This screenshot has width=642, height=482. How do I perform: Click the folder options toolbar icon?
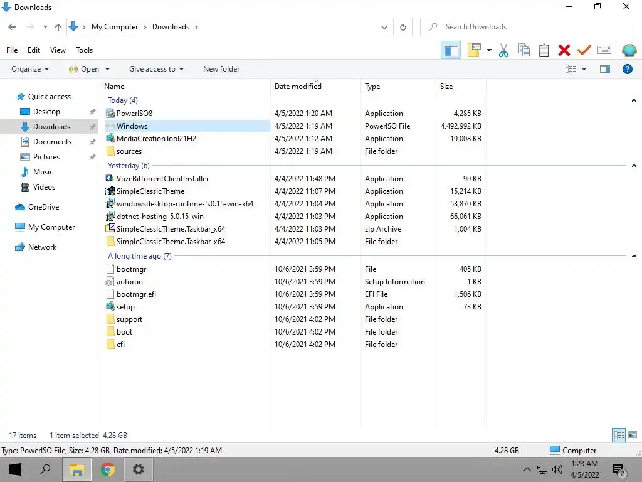pos(474,50)
